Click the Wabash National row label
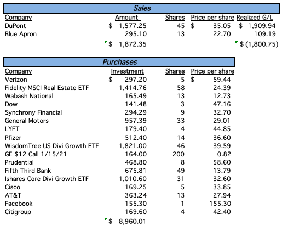Viewport: 282px width, 237px height. tap(29, 96)
